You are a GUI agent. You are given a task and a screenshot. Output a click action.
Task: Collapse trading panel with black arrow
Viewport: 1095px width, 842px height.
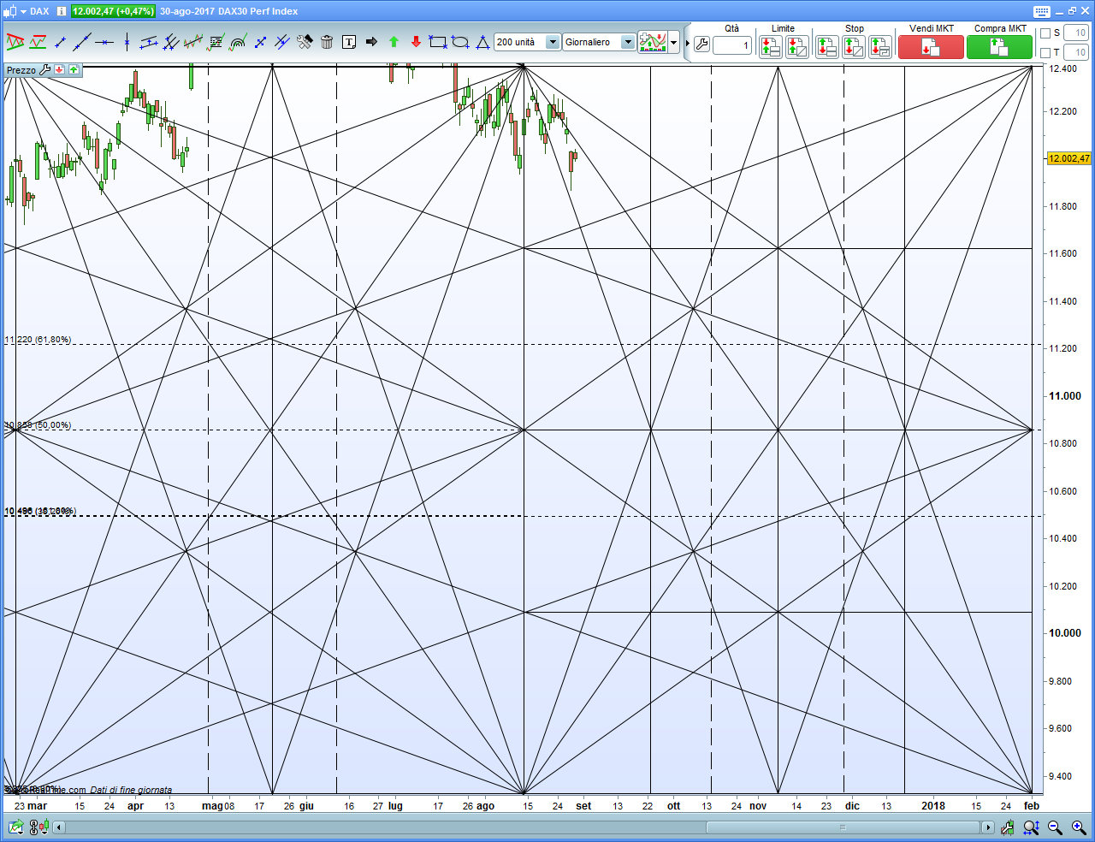[x=687, y=43]
